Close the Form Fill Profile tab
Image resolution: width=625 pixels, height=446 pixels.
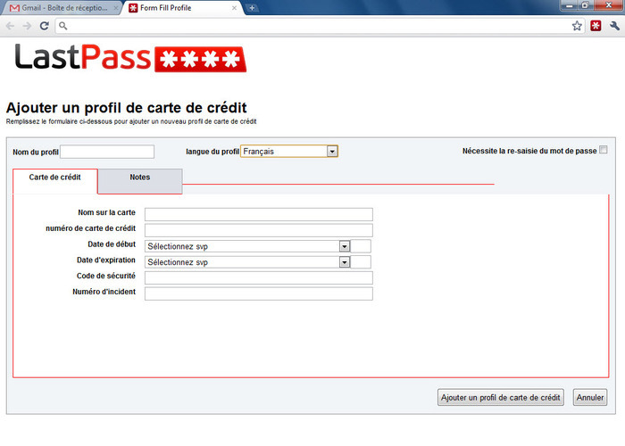coord(234,8)
